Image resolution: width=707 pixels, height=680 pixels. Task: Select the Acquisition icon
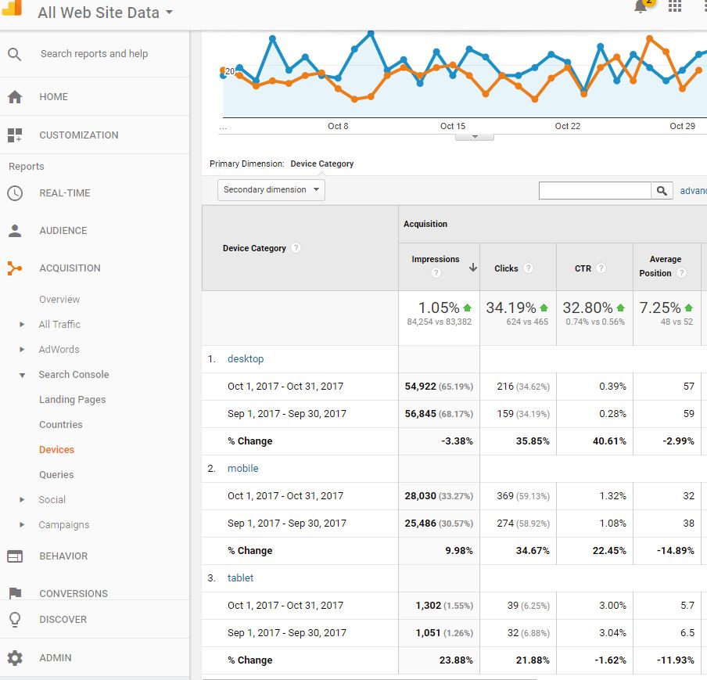coord(16,268)
